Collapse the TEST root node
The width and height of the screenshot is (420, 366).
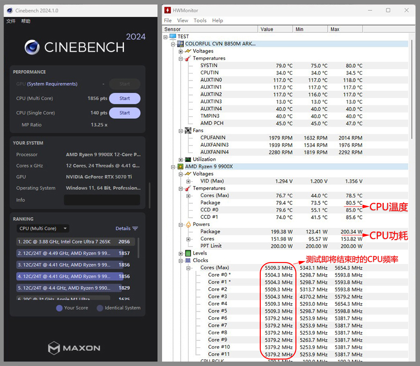point(166,37)
